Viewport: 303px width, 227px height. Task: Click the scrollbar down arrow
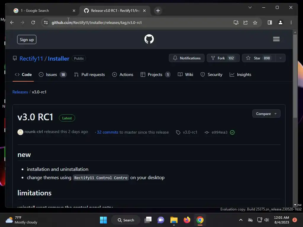point(295,205)
